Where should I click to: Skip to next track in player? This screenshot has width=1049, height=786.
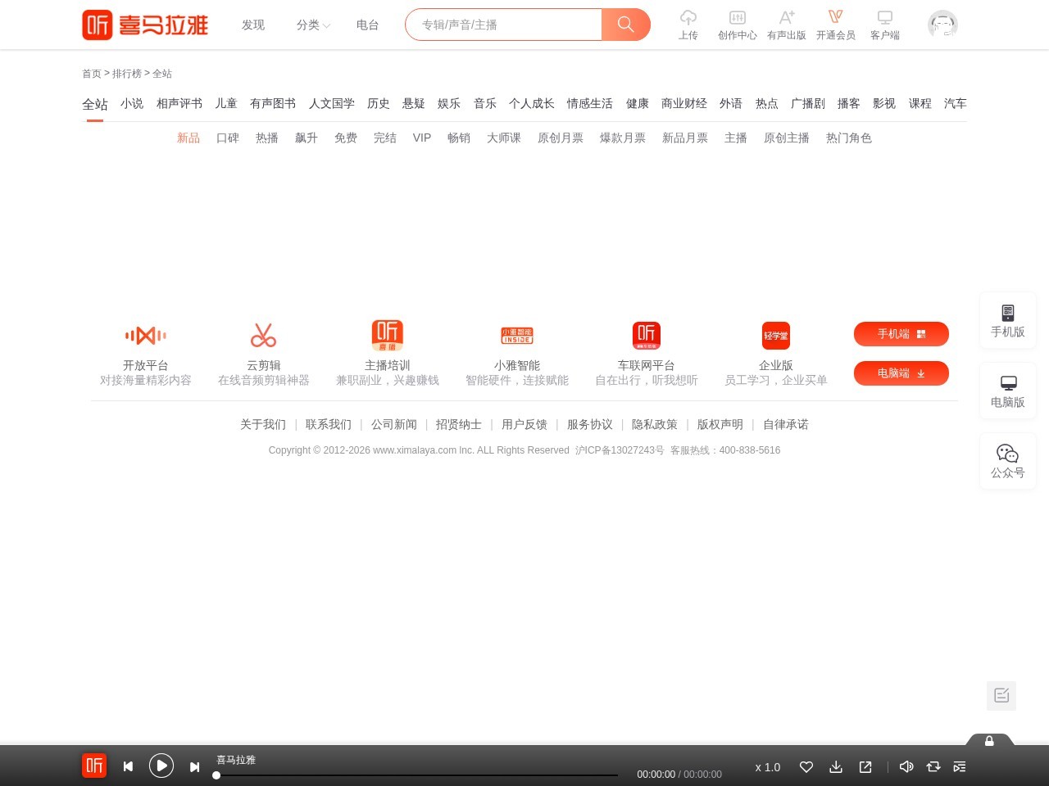tap(194, 766)
